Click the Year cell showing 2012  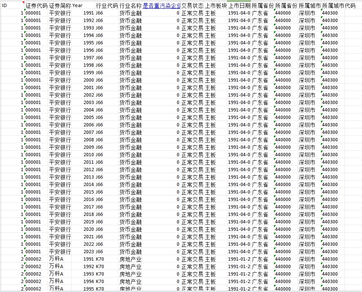click(x=83, y=170)
